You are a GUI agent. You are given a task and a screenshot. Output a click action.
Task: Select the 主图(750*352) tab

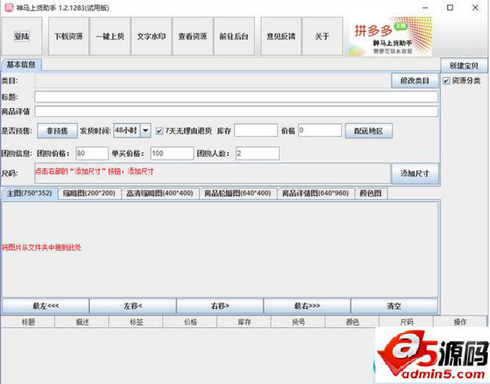coord(29,193)
